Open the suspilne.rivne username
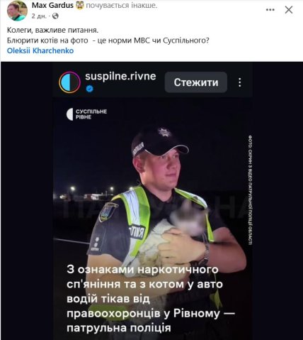 click(x=120, y=76)
